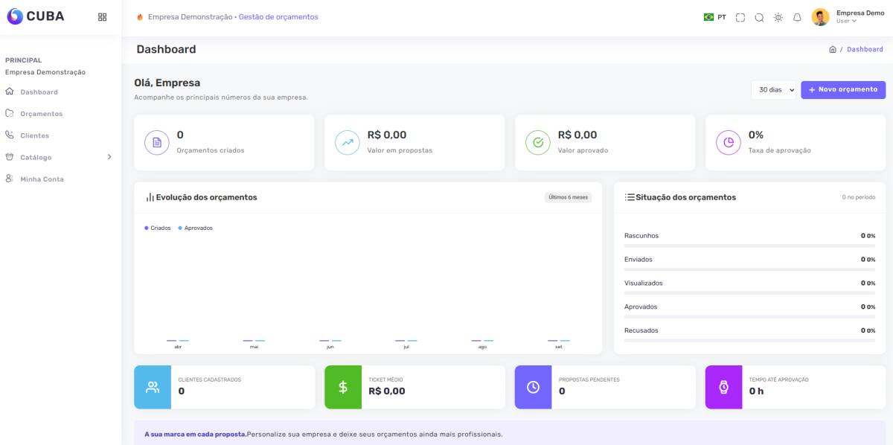Click the '0 h' Tempo até aprovação value
This screenshot has height=445, width=893.
tap(756, 391)
